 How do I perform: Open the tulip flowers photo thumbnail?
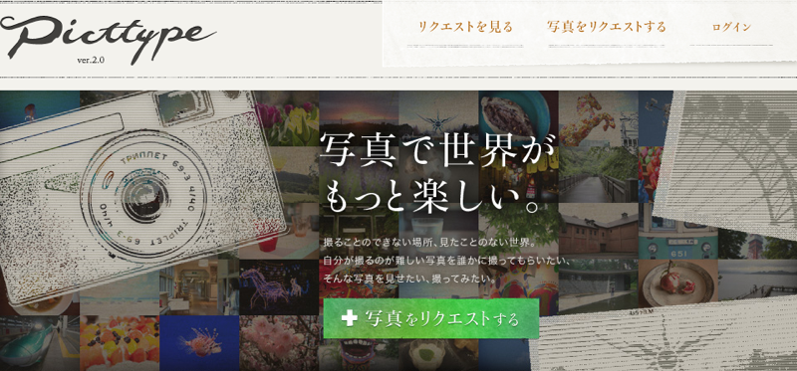point(286,119)
